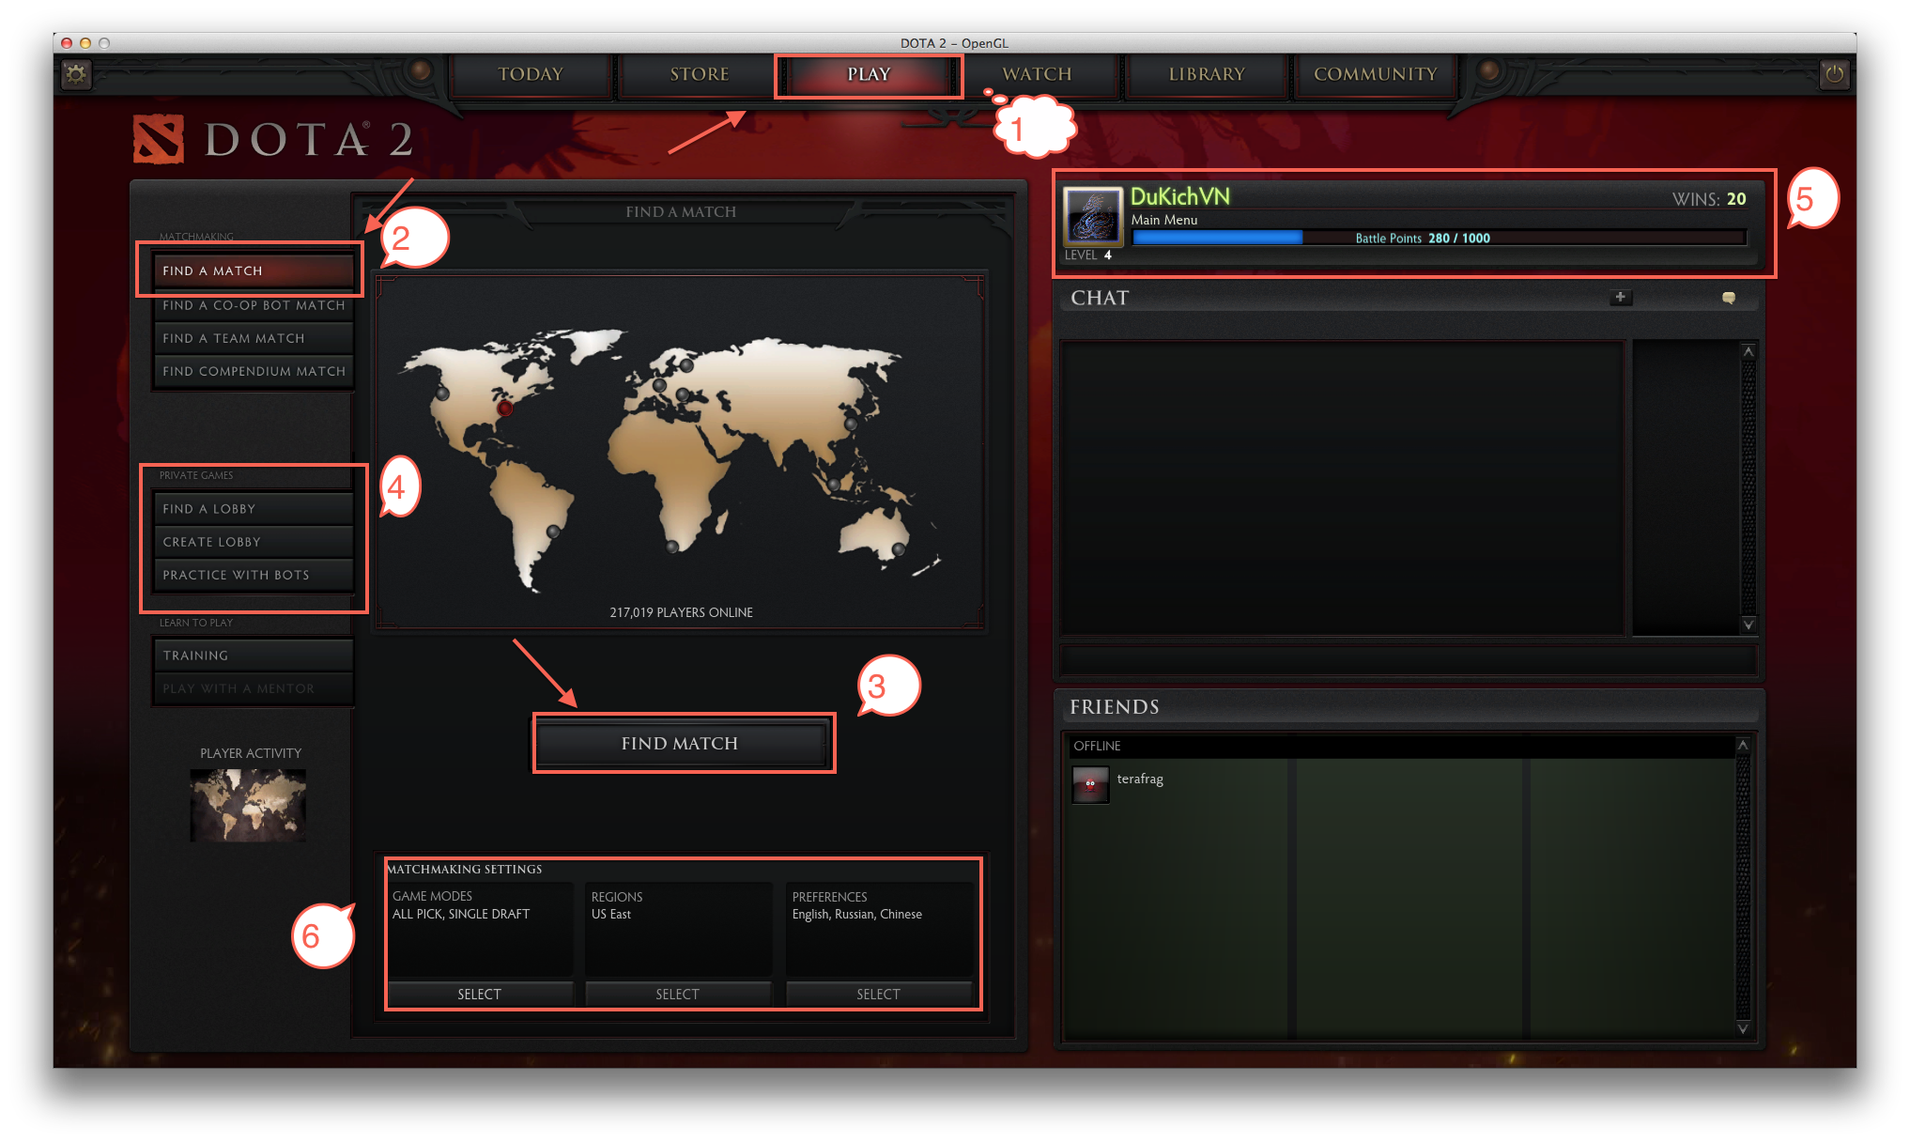Click the Battle Points progress bar
Screen dimensions: 1910x1142
pos(1439,238)
